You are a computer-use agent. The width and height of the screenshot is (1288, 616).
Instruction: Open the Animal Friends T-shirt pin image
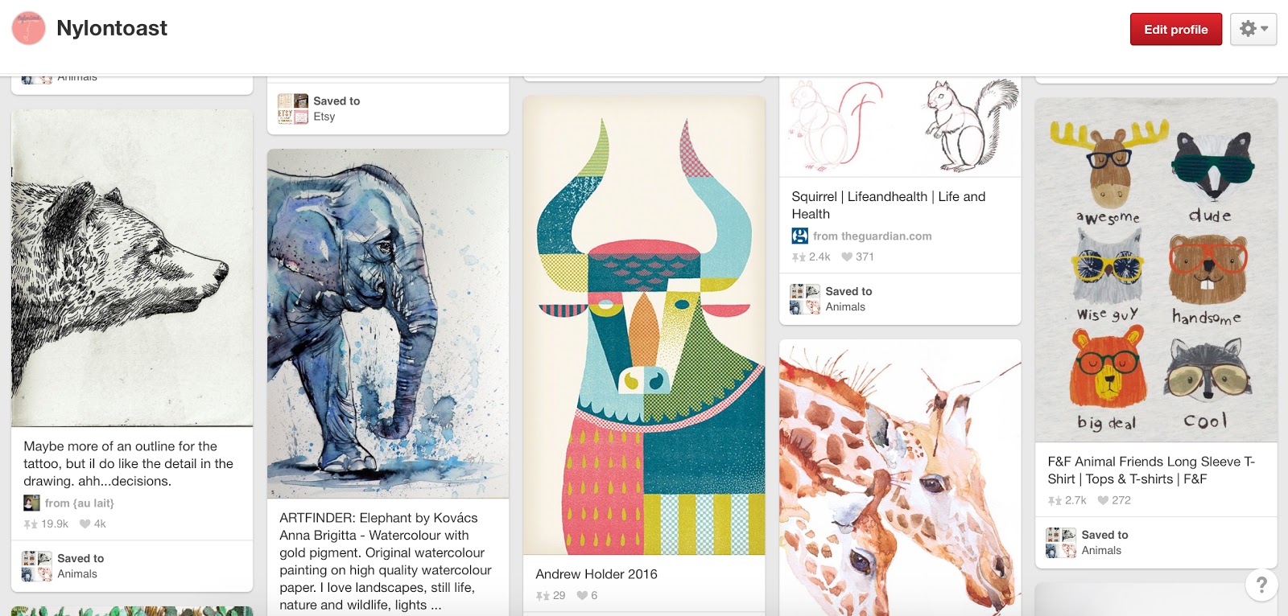[x=1156, y=270]
